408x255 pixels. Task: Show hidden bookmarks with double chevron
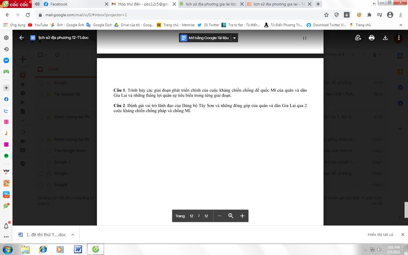[x=400, y=25]
